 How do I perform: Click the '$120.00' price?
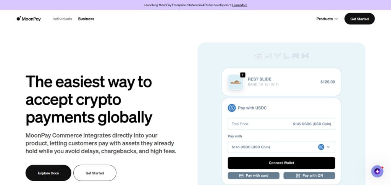coord(328,82)
